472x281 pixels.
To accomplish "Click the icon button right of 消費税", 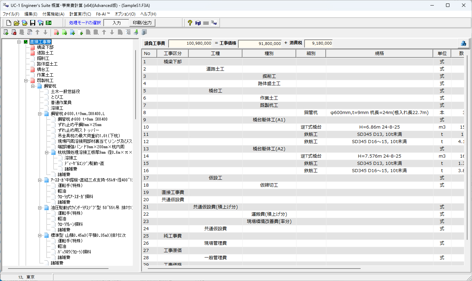I will click(x=463, y=43).
